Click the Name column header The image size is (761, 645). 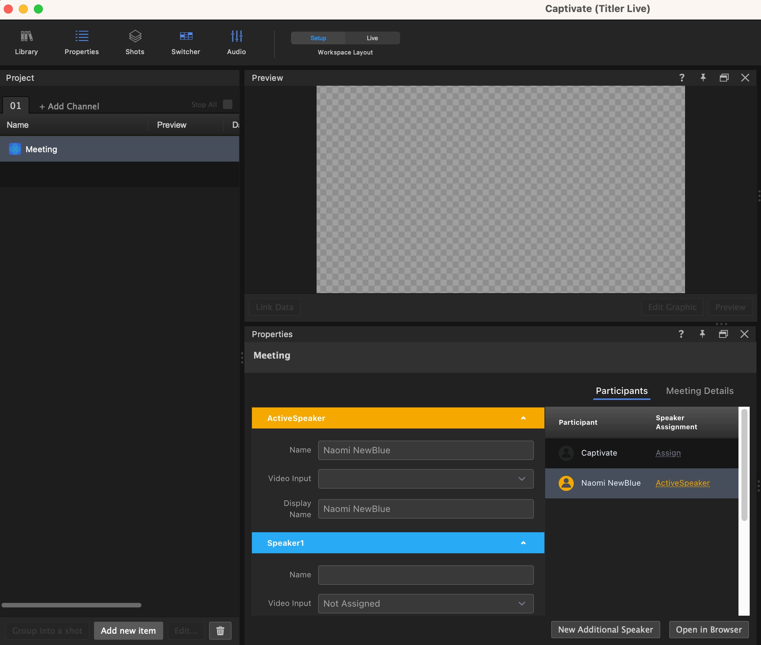coord(18,125)
